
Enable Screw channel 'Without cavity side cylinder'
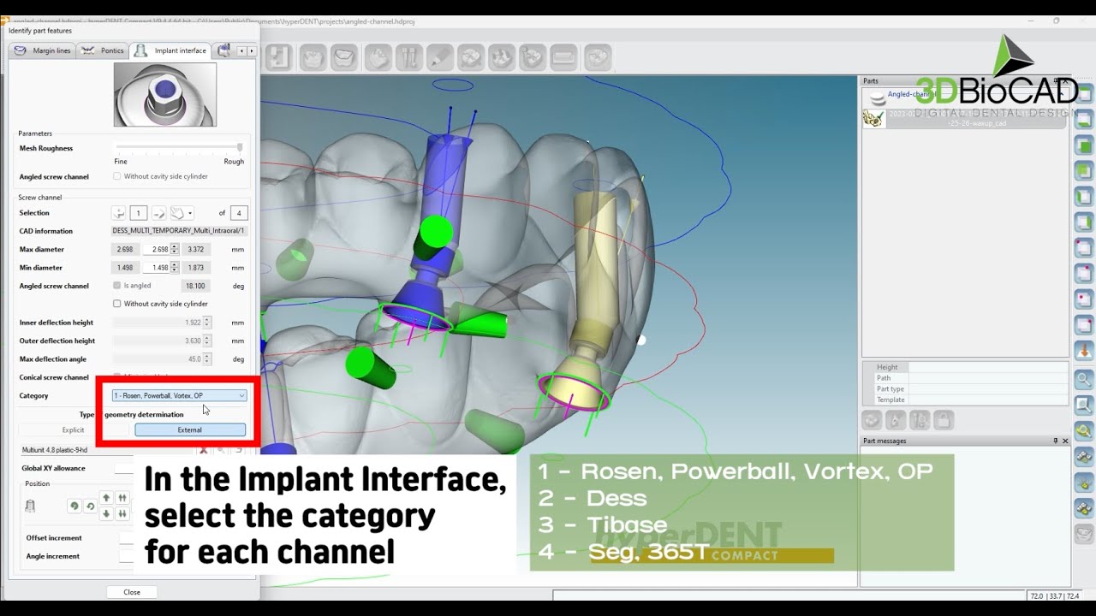click(x=117, y=304)
